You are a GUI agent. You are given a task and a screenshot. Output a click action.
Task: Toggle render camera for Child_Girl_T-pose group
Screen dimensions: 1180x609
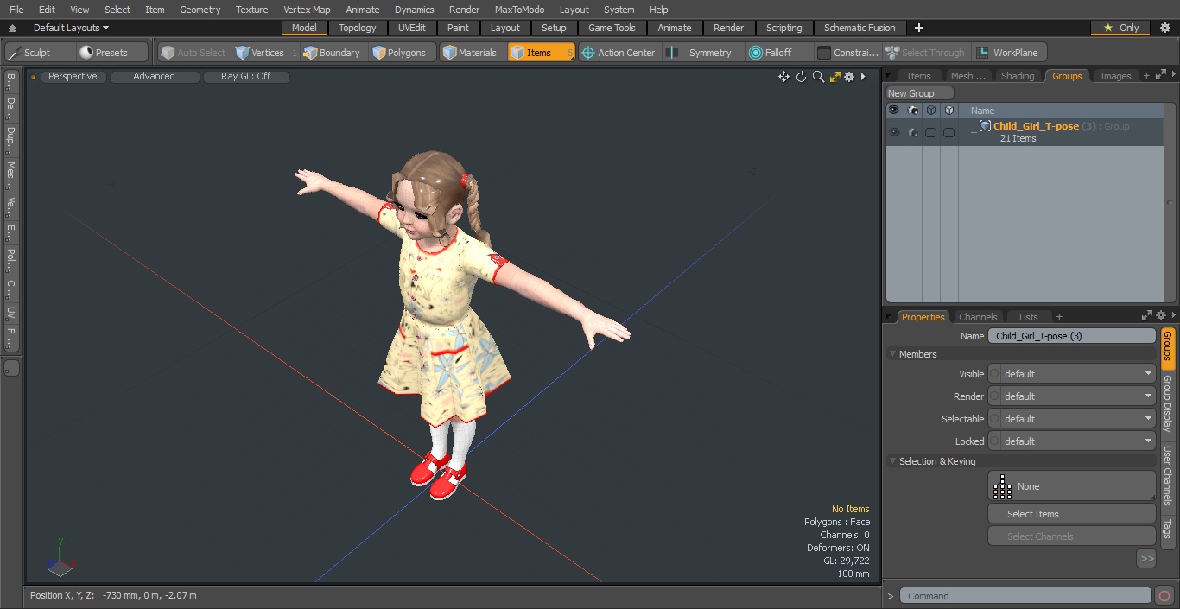[912, 132]
